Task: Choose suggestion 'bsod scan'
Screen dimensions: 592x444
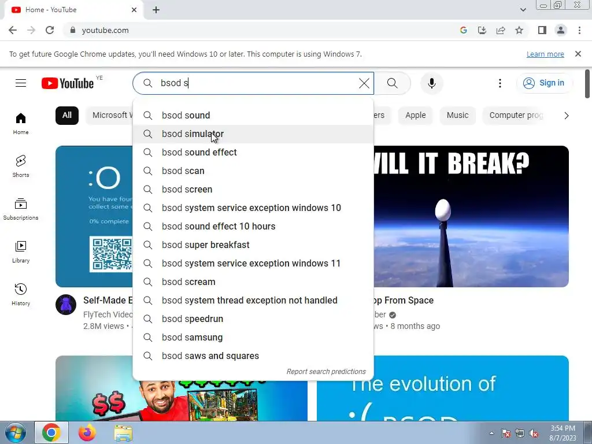Action: pyautogui.click(x=253, y=171)
